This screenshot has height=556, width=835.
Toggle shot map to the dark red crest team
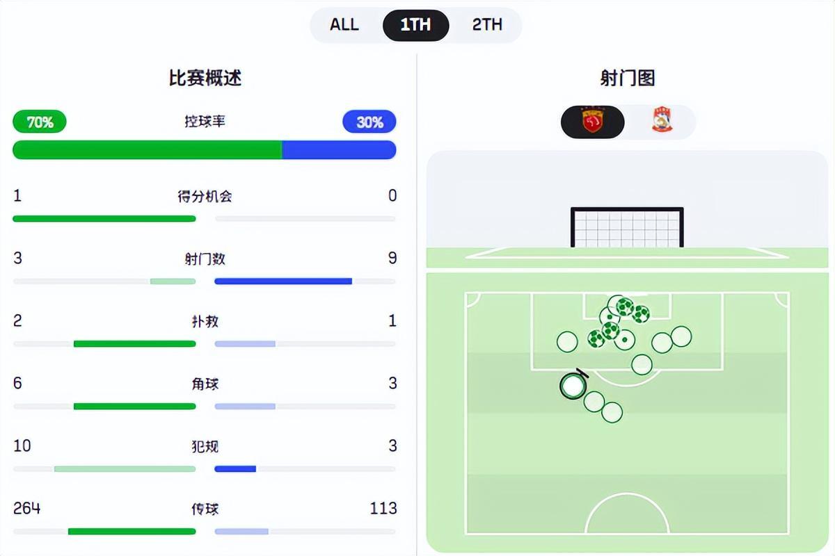coord(593,122)
